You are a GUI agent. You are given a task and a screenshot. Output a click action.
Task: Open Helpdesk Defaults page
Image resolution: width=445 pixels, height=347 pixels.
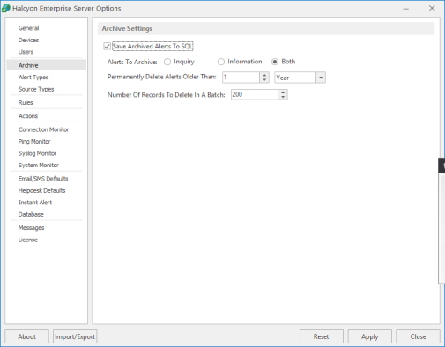[41, 190]
